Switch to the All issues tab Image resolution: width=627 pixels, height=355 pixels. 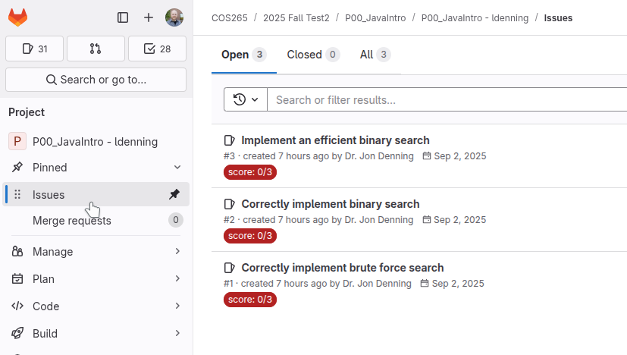[x=375, y=55]
